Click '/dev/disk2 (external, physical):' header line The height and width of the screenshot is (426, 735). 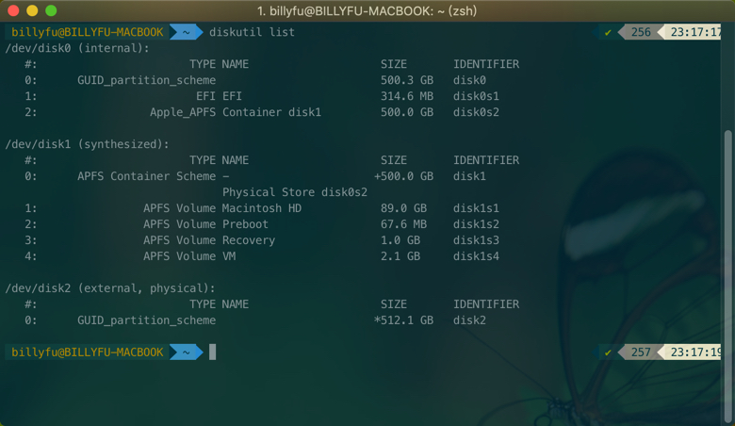coord(110,288)
